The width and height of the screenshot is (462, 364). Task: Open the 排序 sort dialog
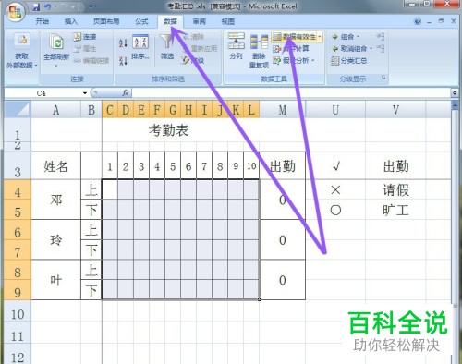click(x=140, y=47)
